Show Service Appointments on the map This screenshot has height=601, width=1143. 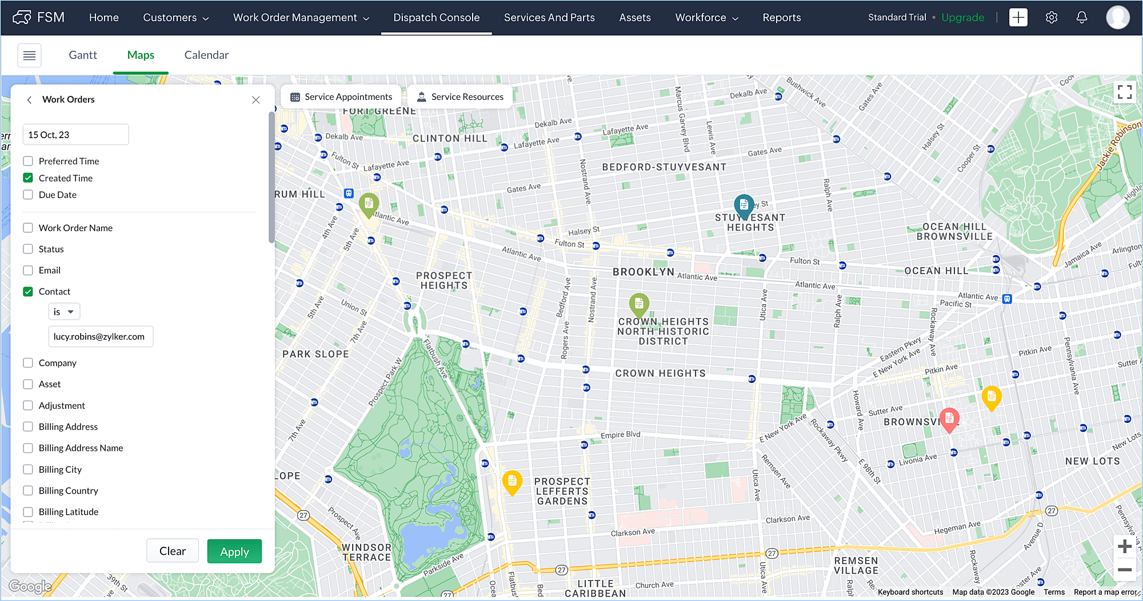coord(341,97)
